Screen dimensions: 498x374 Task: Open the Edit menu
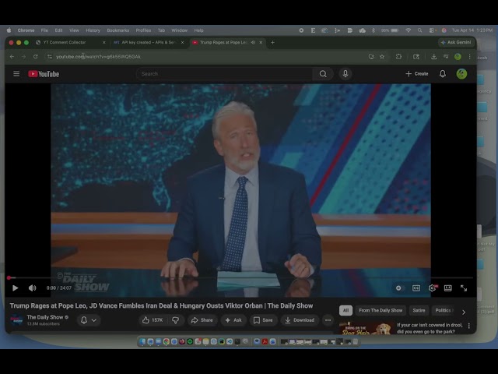58,30
